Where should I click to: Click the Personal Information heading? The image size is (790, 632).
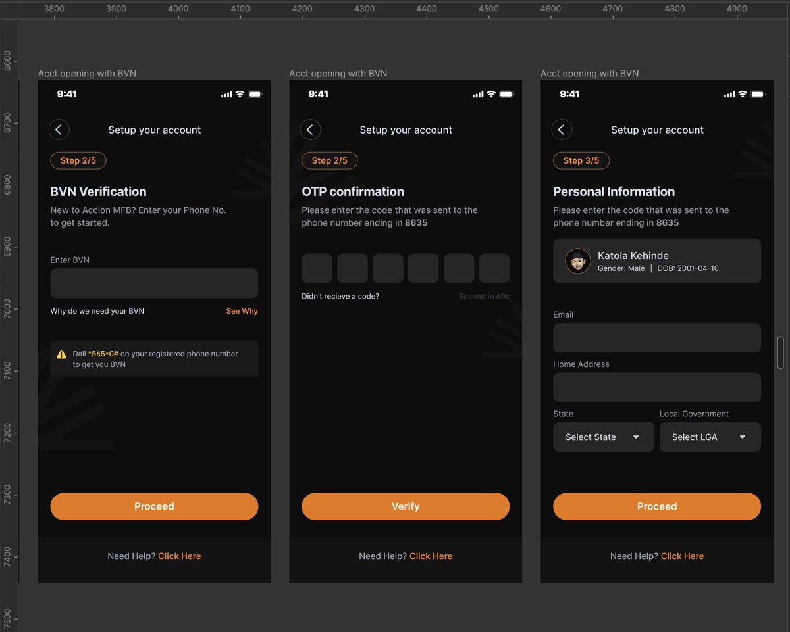(x=614, y=192)
